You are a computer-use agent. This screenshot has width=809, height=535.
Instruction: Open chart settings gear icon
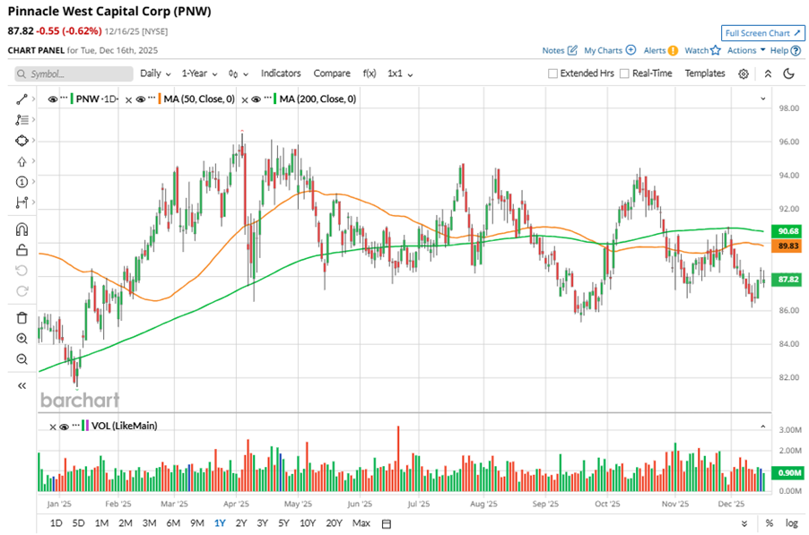tap(744, 73)
